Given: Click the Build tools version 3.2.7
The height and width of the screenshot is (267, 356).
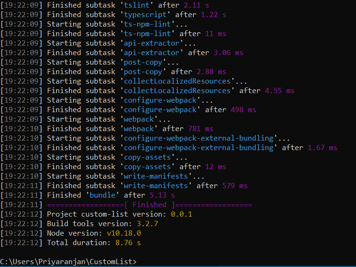Looking at the screenshot, I should [147, 224].
